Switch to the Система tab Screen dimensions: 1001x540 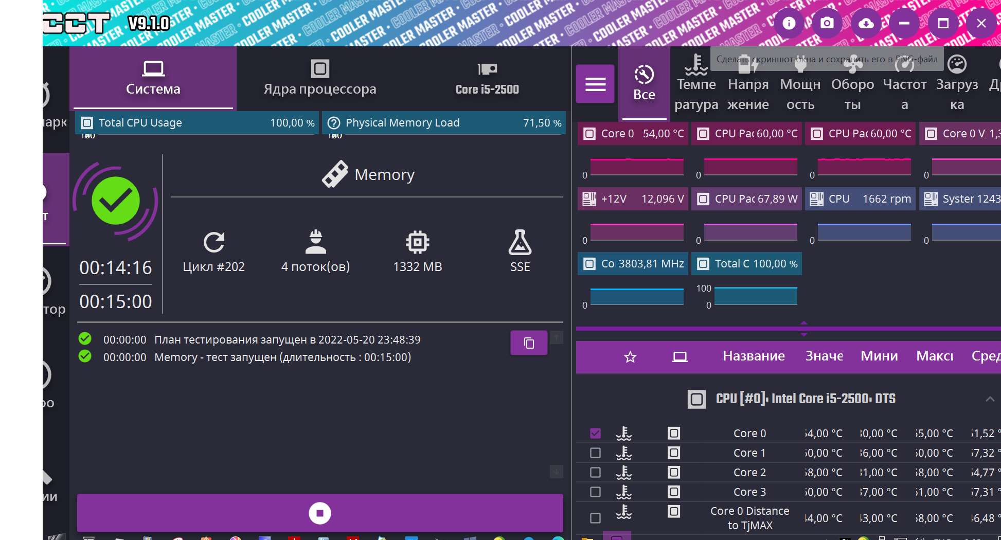point(153,78)
